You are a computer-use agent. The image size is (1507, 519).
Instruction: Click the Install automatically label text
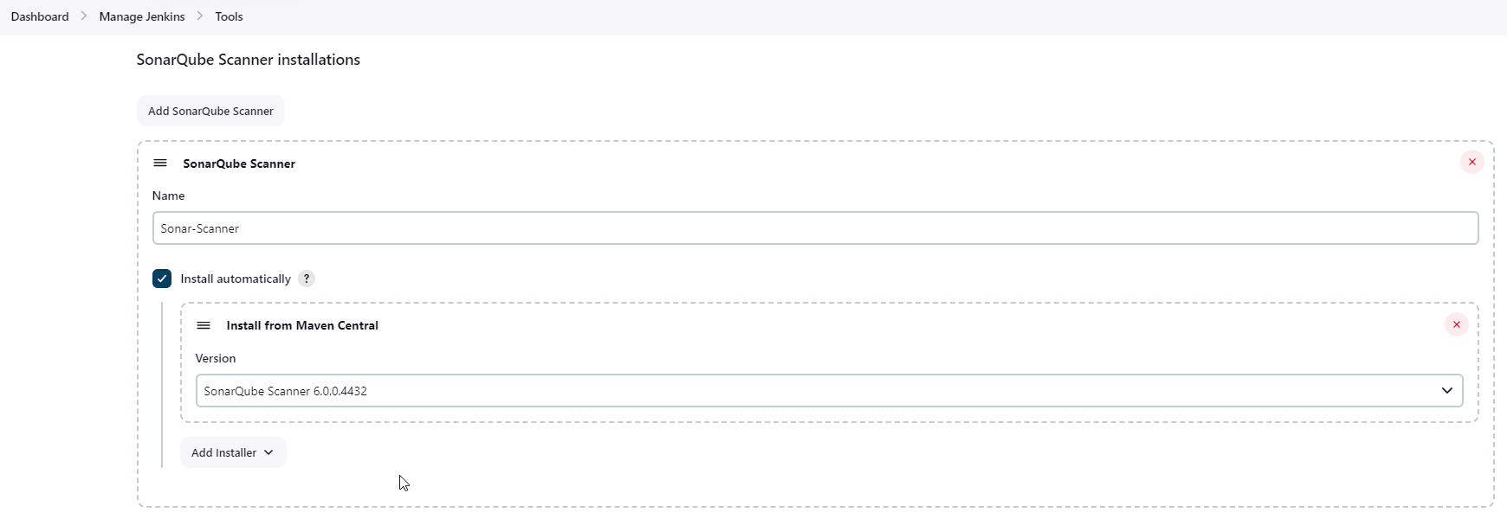point(236,279)
